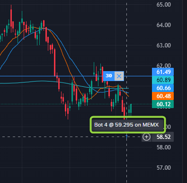Select the cyan 60.89 price label
187x183 pixels.
click(x=163, y=80)
